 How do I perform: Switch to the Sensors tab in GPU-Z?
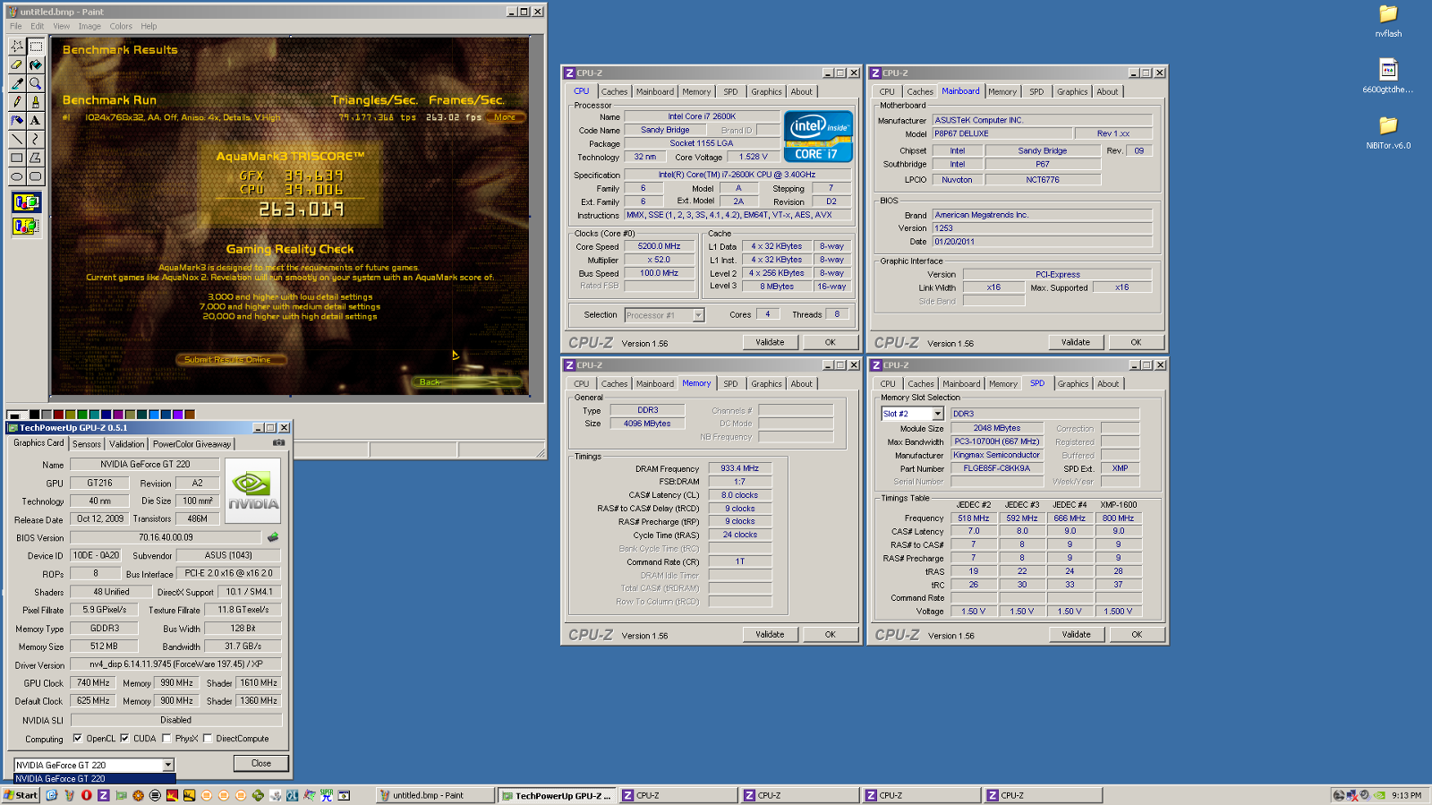click(x=87, y=444)
